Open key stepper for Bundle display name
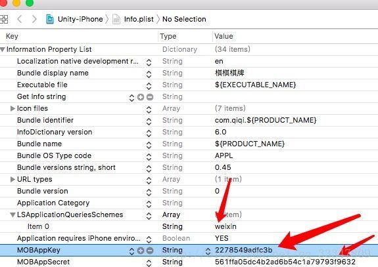Image resolution: width=378 pixels, height=267 pixels. (x=149, y=74)
